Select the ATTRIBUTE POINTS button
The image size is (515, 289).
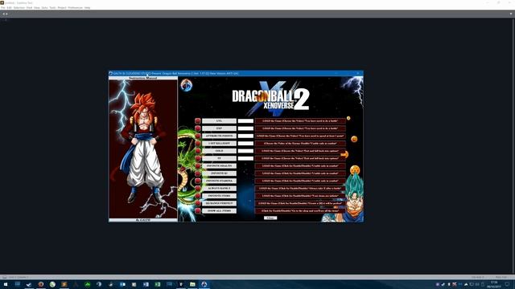click(x=219, y=136)
